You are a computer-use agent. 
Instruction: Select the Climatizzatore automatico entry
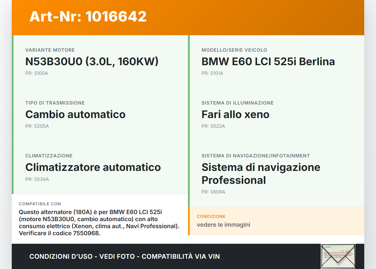[93, 167]
